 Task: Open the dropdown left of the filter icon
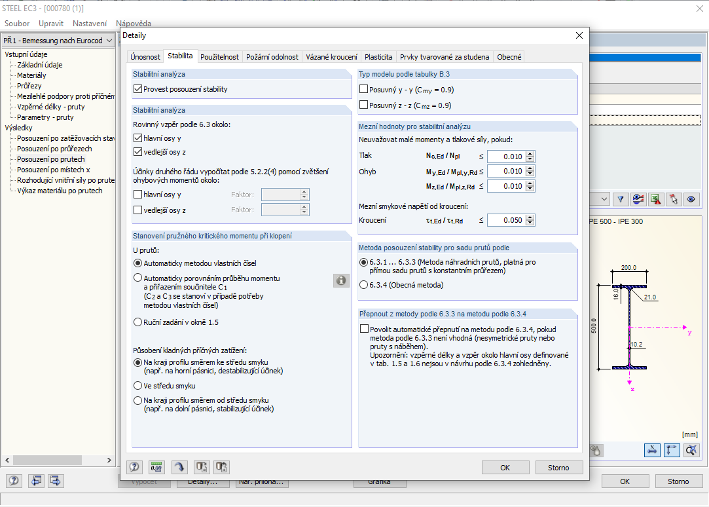click(604, 199)
